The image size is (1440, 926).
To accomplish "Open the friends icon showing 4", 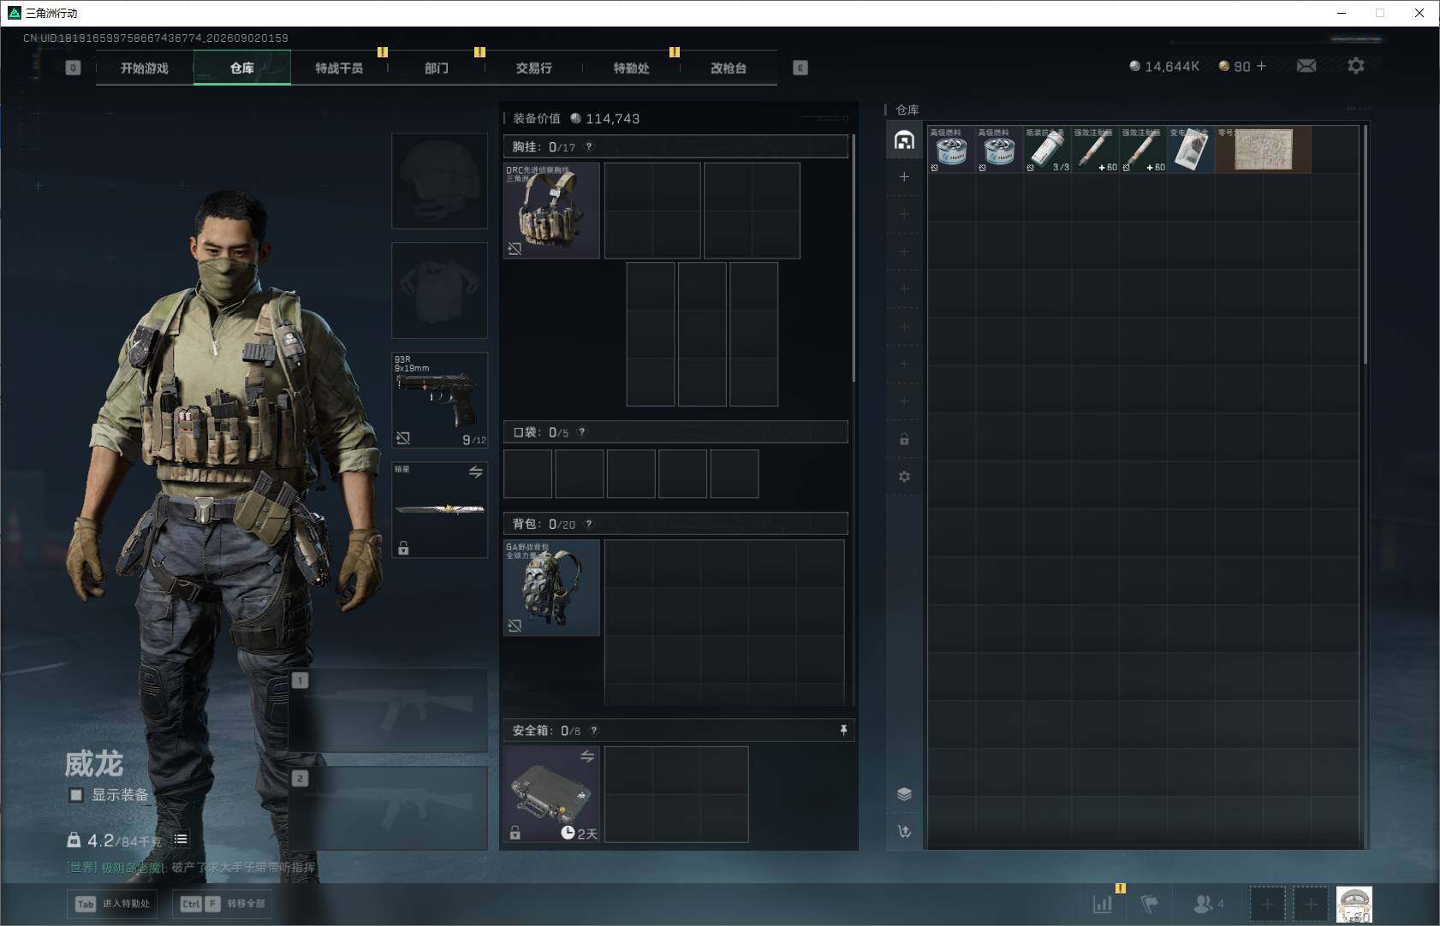I will [1208, 904].
